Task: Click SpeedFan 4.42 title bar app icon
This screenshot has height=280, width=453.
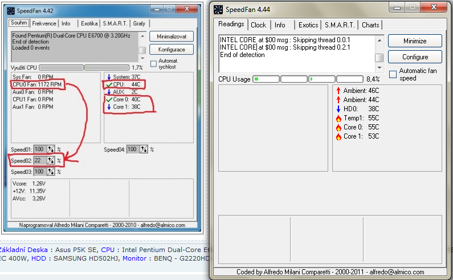Action: [11, 11]
